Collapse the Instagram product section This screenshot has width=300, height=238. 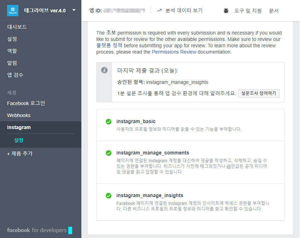point(19,127)
